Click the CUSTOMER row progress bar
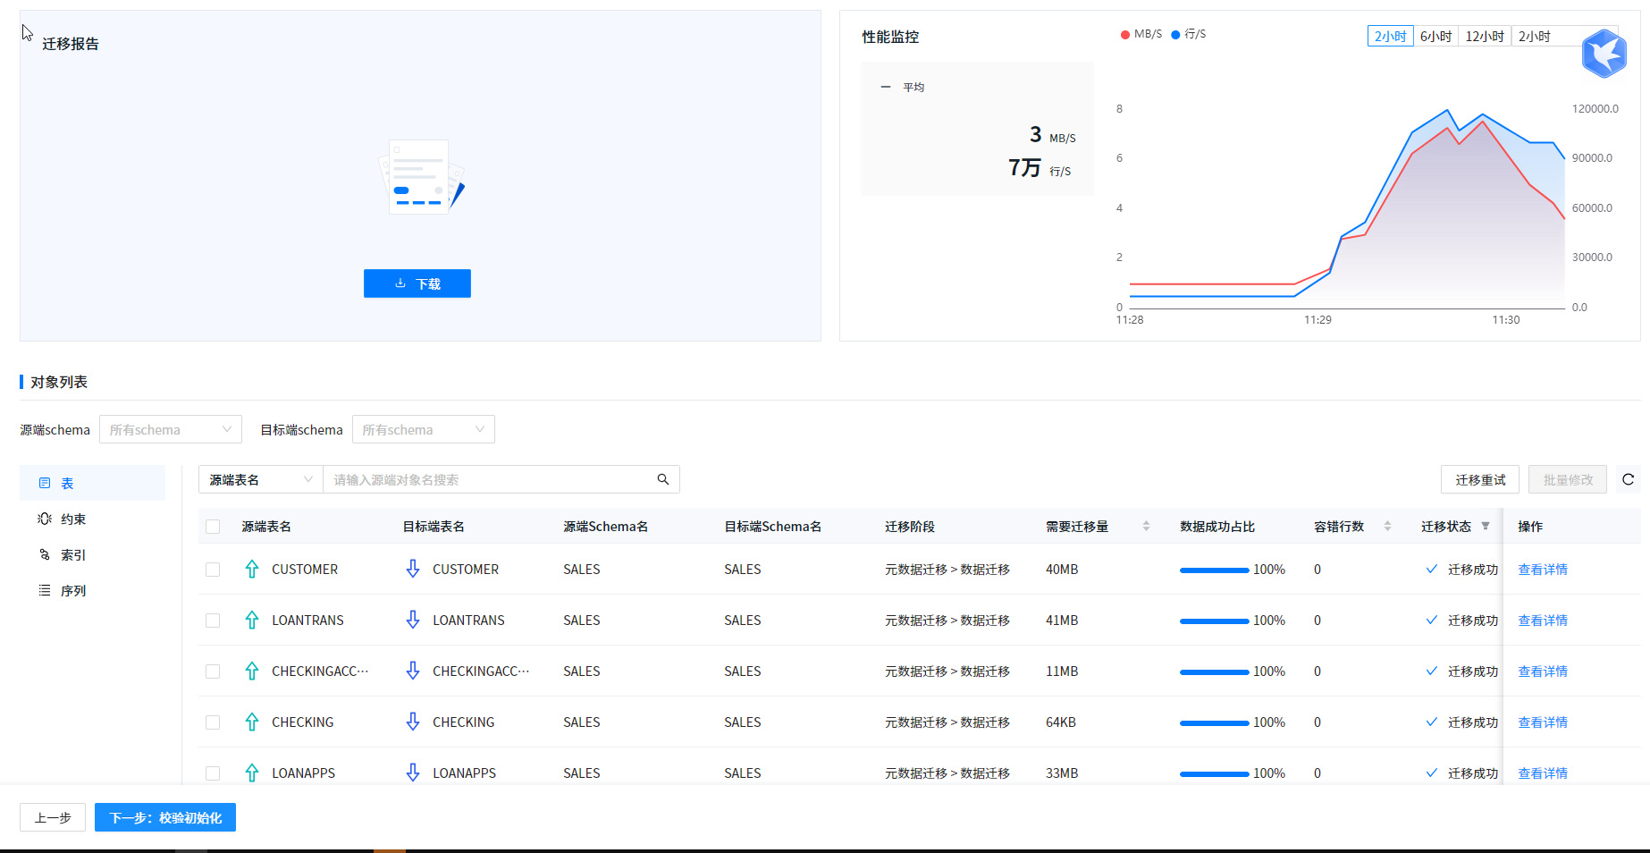This screenshot has width=1650, height=853. coord(1215,570)
